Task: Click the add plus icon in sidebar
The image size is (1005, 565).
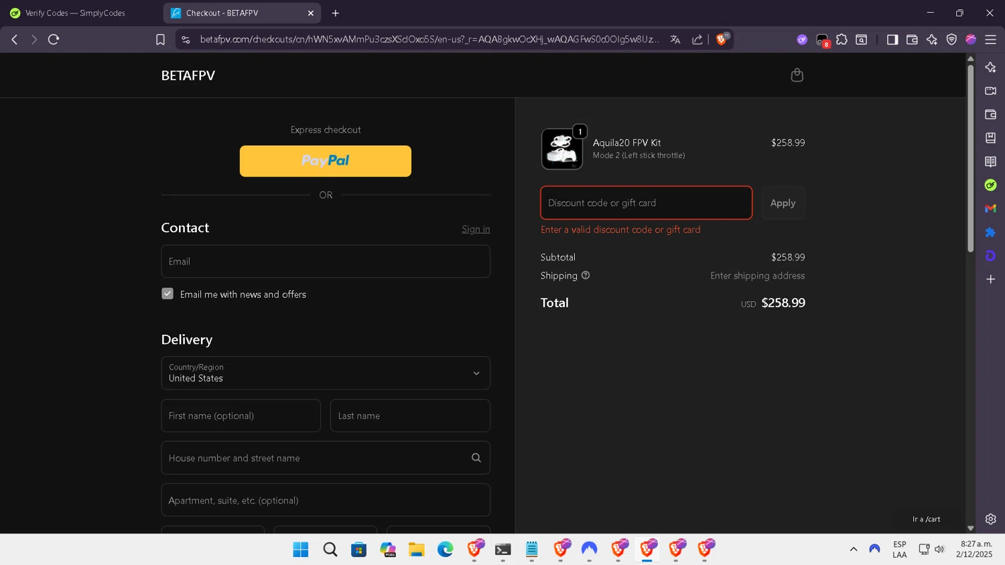Action: [990, 279]
